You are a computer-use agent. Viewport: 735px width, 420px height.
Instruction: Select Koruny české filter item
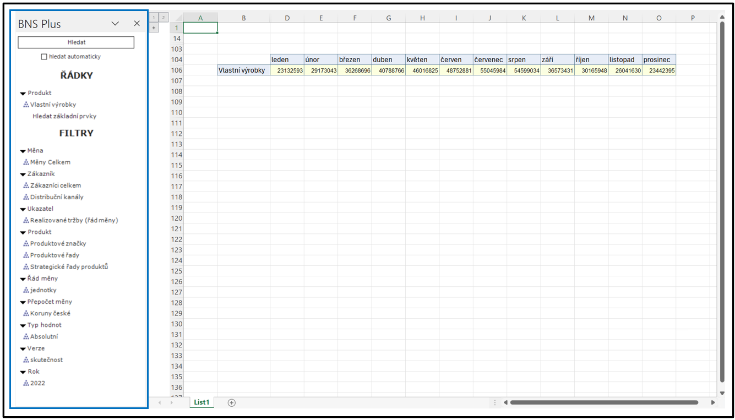click(x=50, y=313)
